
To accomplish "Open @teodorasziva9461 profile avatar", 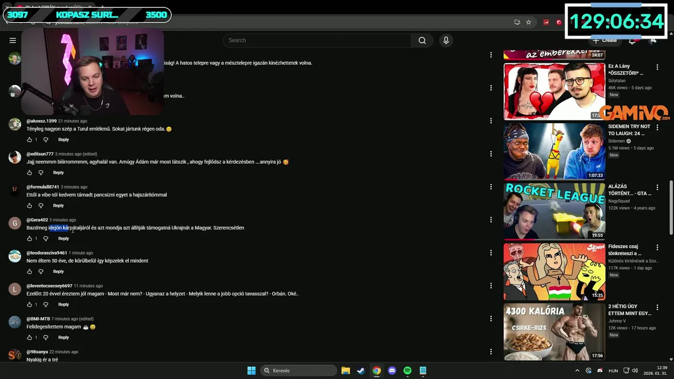I will point(15,256).
